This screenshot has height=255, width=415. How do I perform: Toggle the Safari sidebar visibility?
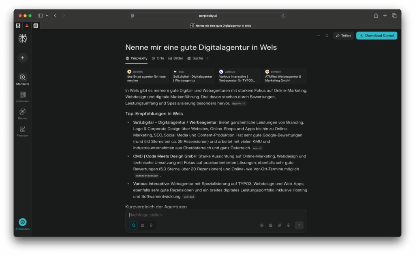coord(40,15)
